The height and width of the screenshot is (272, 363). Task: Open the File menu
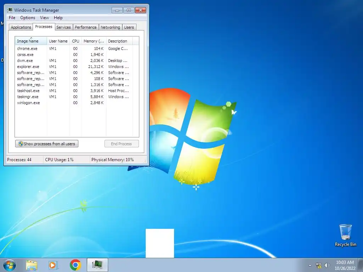click(x=12, y=18)
